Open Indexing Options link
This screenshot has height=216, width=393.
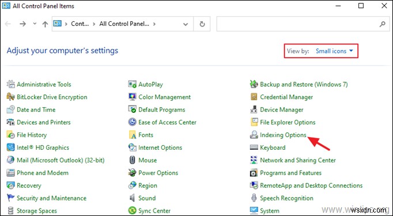[x=283, y=135]
